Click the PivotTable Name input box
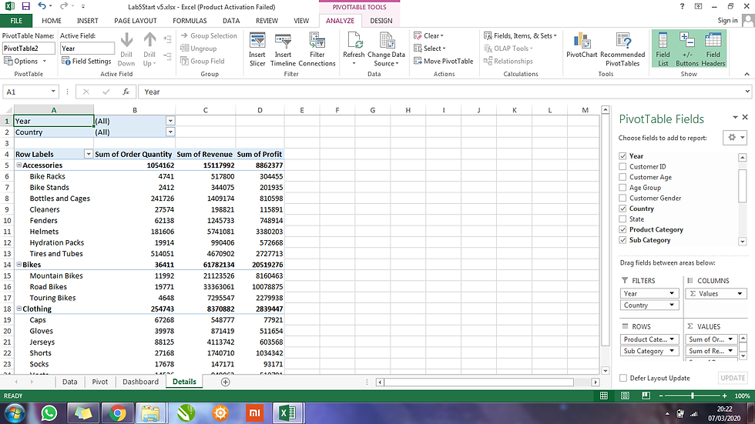 tap(29, 48)
